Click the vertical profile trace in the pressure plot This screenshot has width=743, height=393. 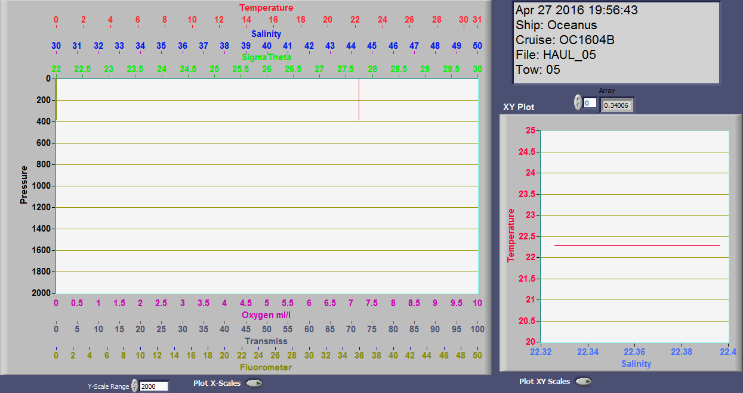(x=359, y=99)
